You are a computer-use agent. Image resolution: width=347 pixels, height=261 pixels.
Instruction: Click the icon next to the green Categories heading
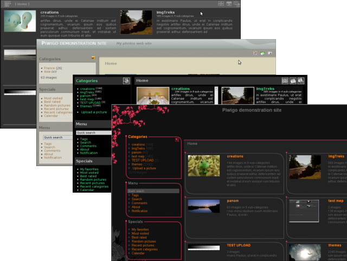[126, 81]
